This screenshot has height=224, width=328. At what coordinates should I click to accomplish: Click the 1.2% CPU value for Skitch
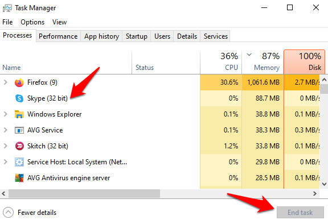coord(231,146)
